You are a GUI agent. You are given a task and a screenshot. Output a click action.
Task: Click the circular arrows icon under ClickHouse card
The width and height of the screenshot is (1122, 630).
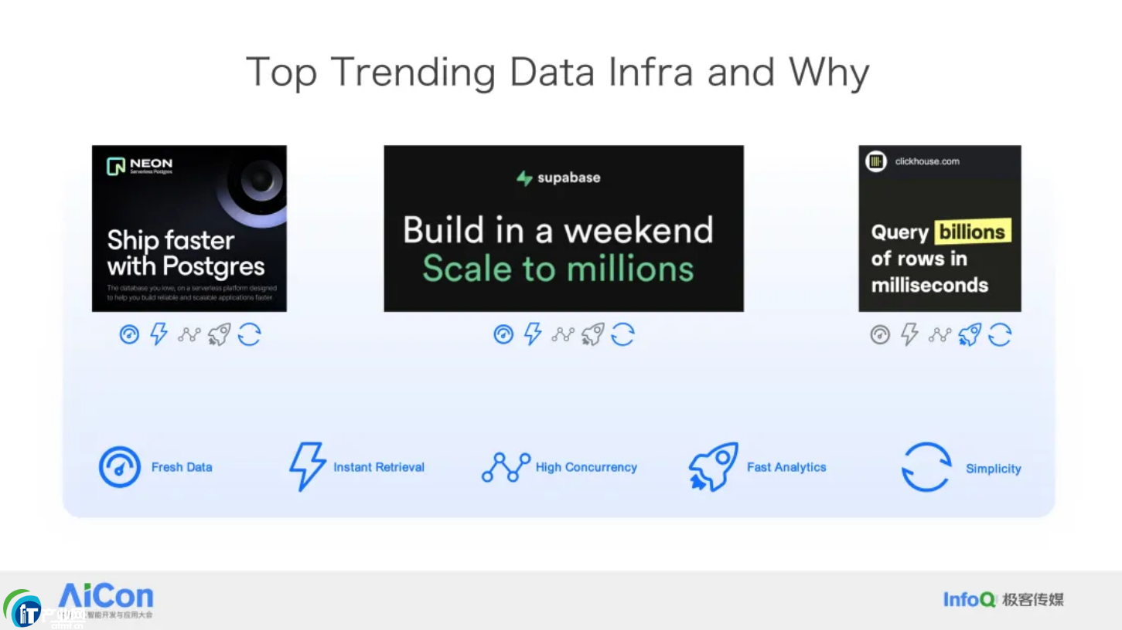click(x=1000, y=334)
